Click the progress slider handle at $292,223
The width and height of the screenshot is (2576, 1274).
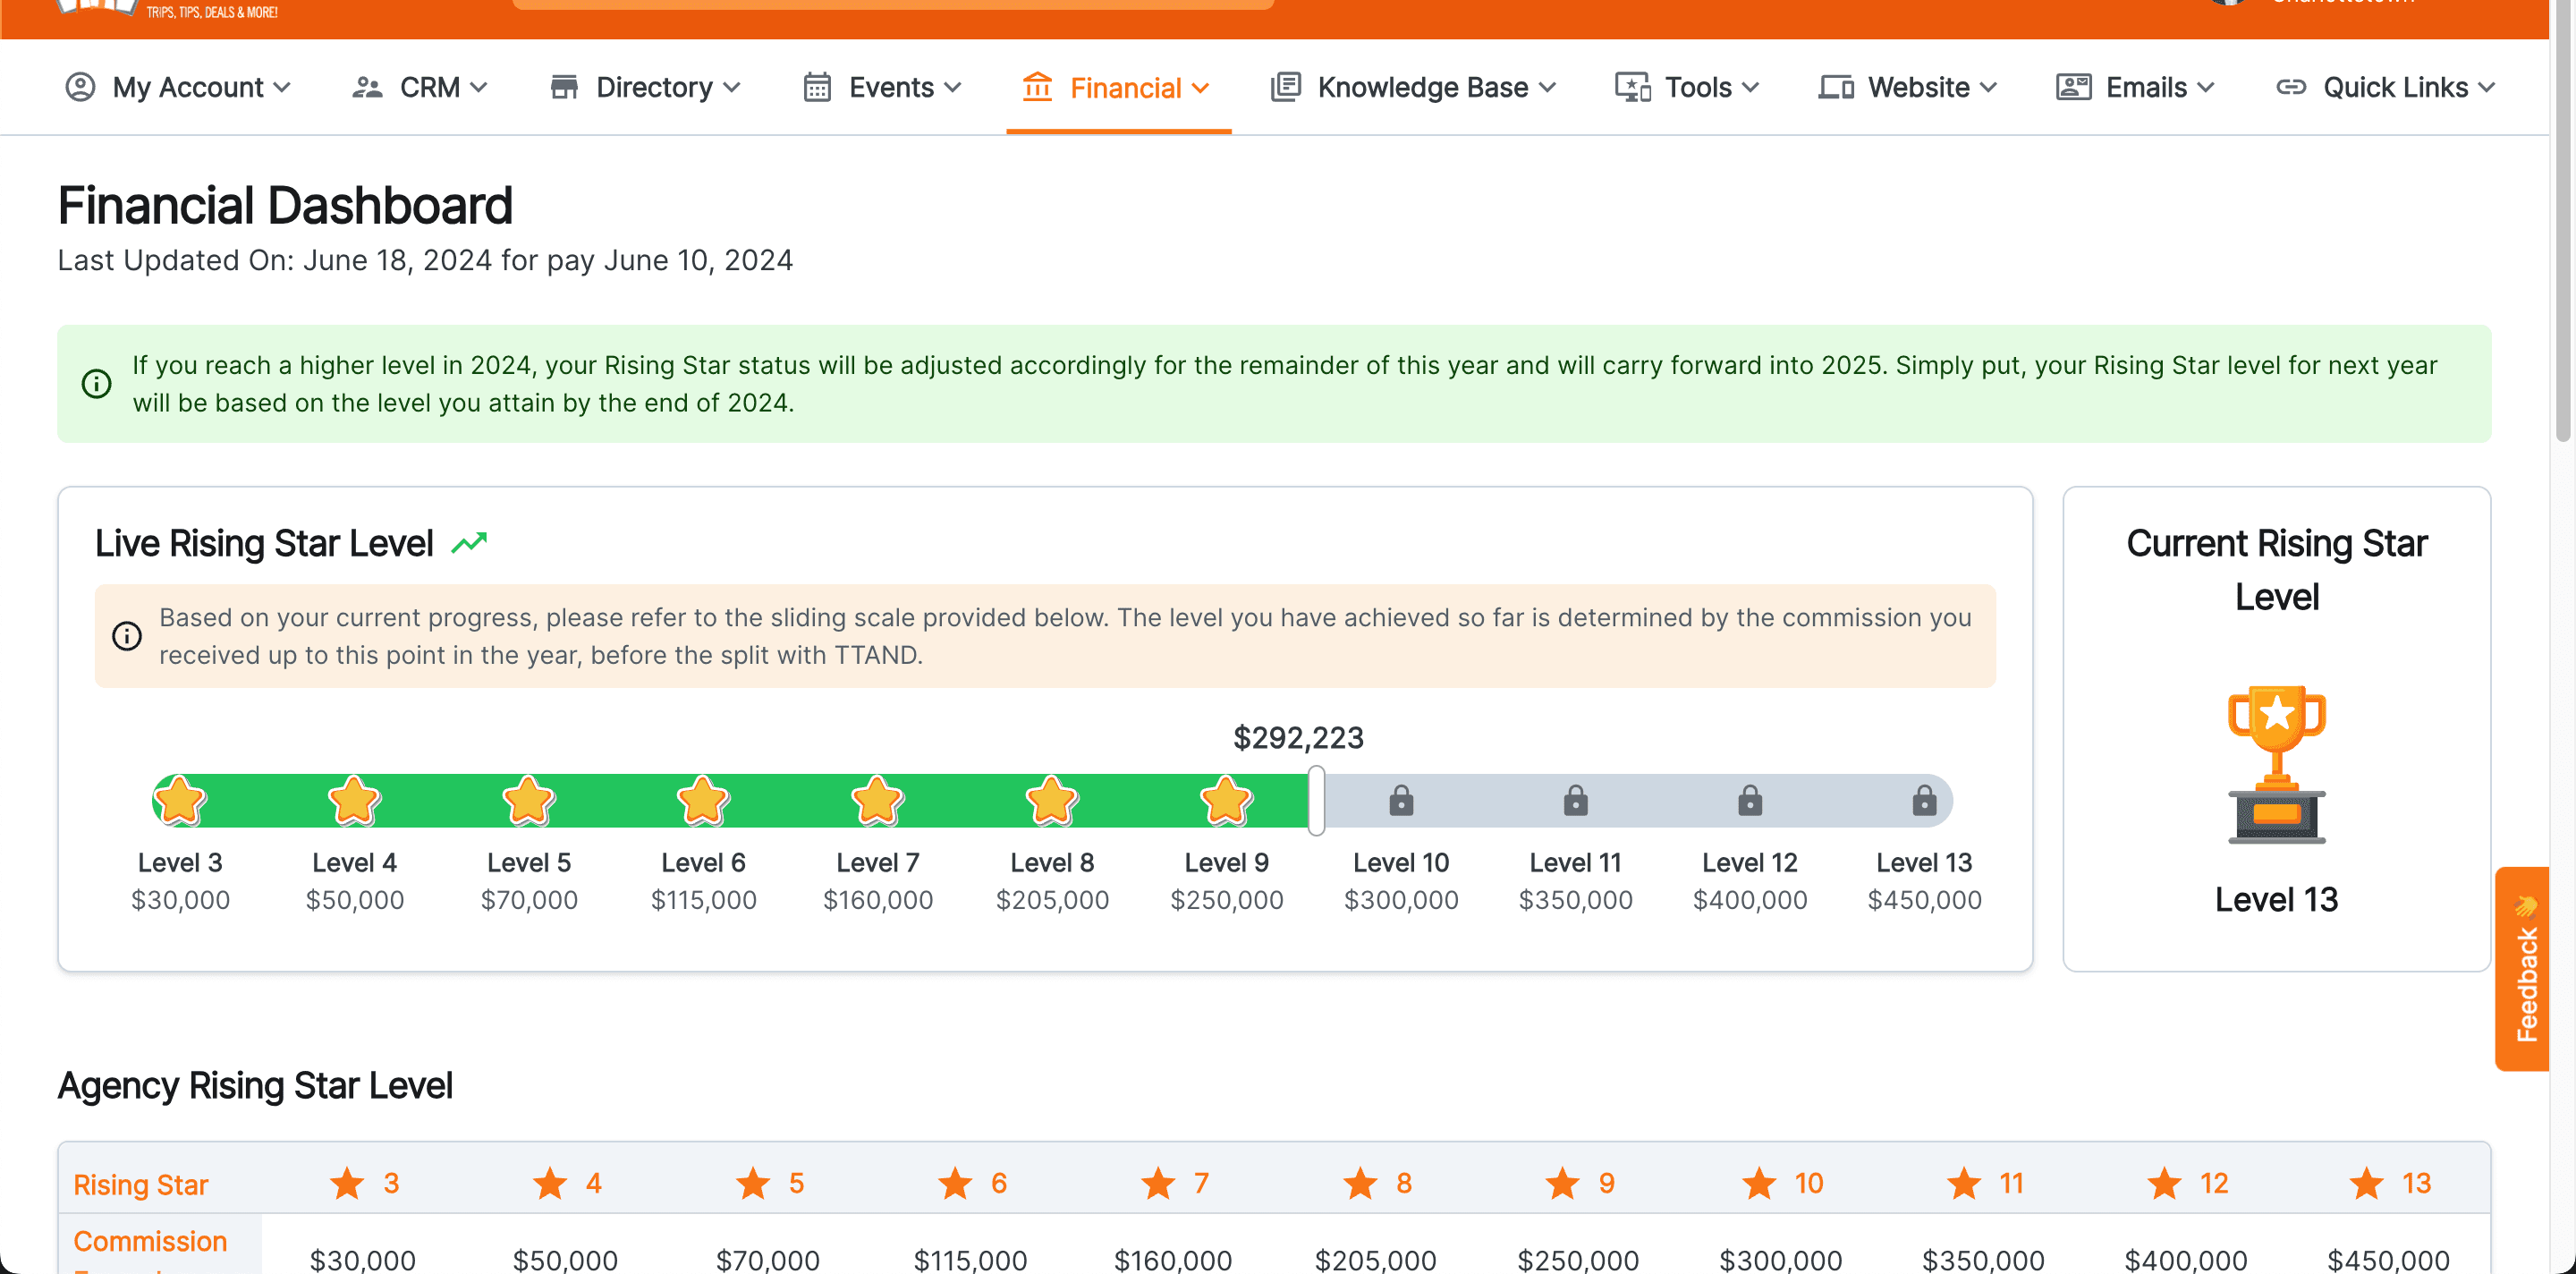(1316, 800)
